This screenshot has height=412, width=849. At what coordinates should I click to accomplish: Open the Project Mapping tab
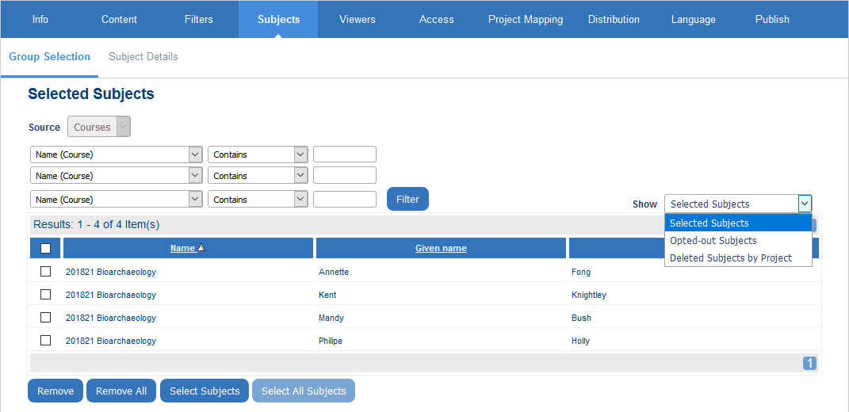(526, 20)
